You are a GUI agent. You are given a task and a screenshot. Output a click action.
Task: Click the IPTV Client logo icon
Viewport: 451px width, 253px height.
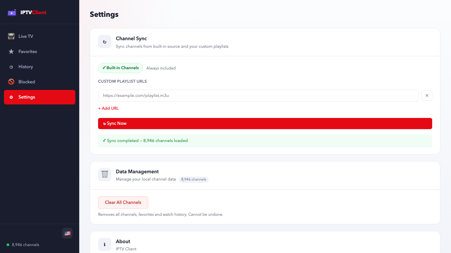coord(12,13)
